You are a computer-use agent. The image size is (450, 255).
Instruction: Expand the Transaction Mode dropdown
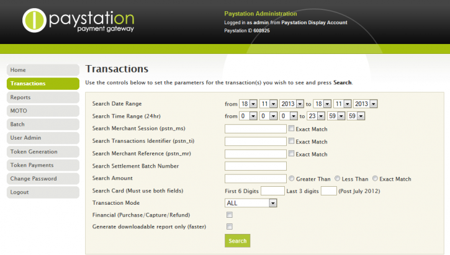click(251, 203)
